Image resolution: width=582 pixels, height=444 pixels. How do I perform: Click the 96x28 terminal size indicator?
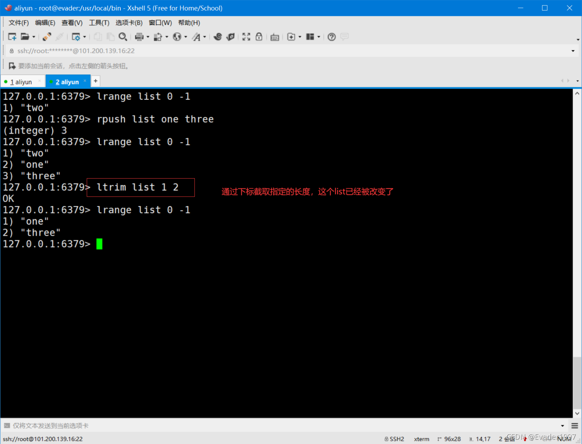449,439
